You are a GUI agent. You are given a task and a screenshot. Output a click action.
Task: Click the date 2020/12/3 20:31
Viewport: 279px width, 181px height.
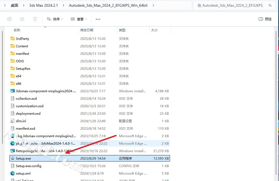point(93,106)
